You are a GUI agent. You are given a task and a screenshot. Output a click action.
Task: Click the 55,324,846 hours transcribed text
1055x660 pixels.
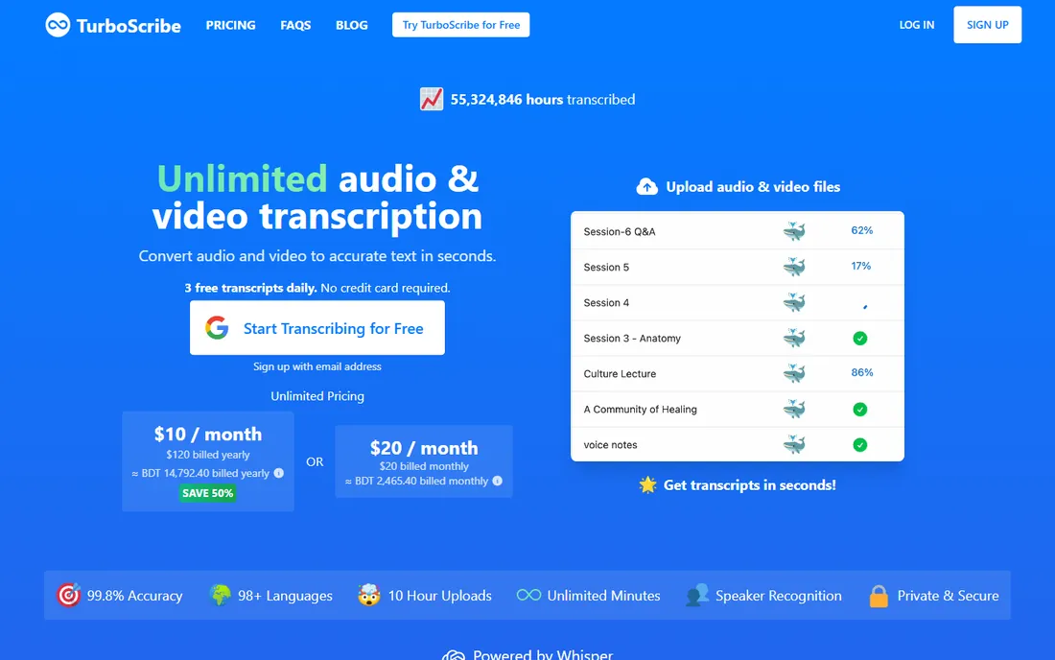[x=542, y=100]
